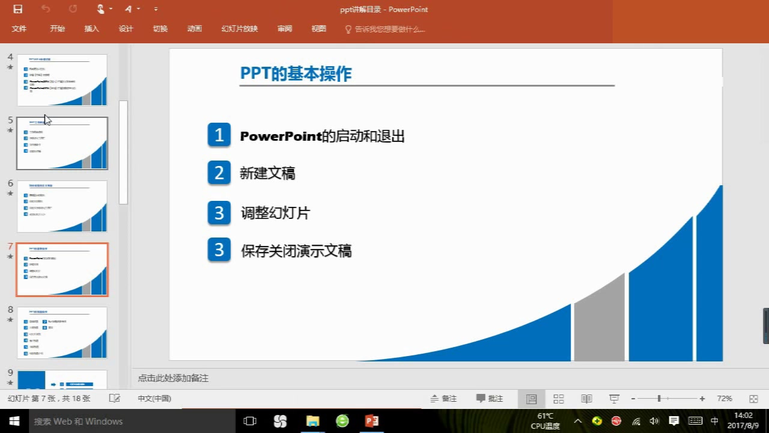Click the text '调整幻灯片'
This screenshot has width=769, height=433.
[x=275, y=213]
